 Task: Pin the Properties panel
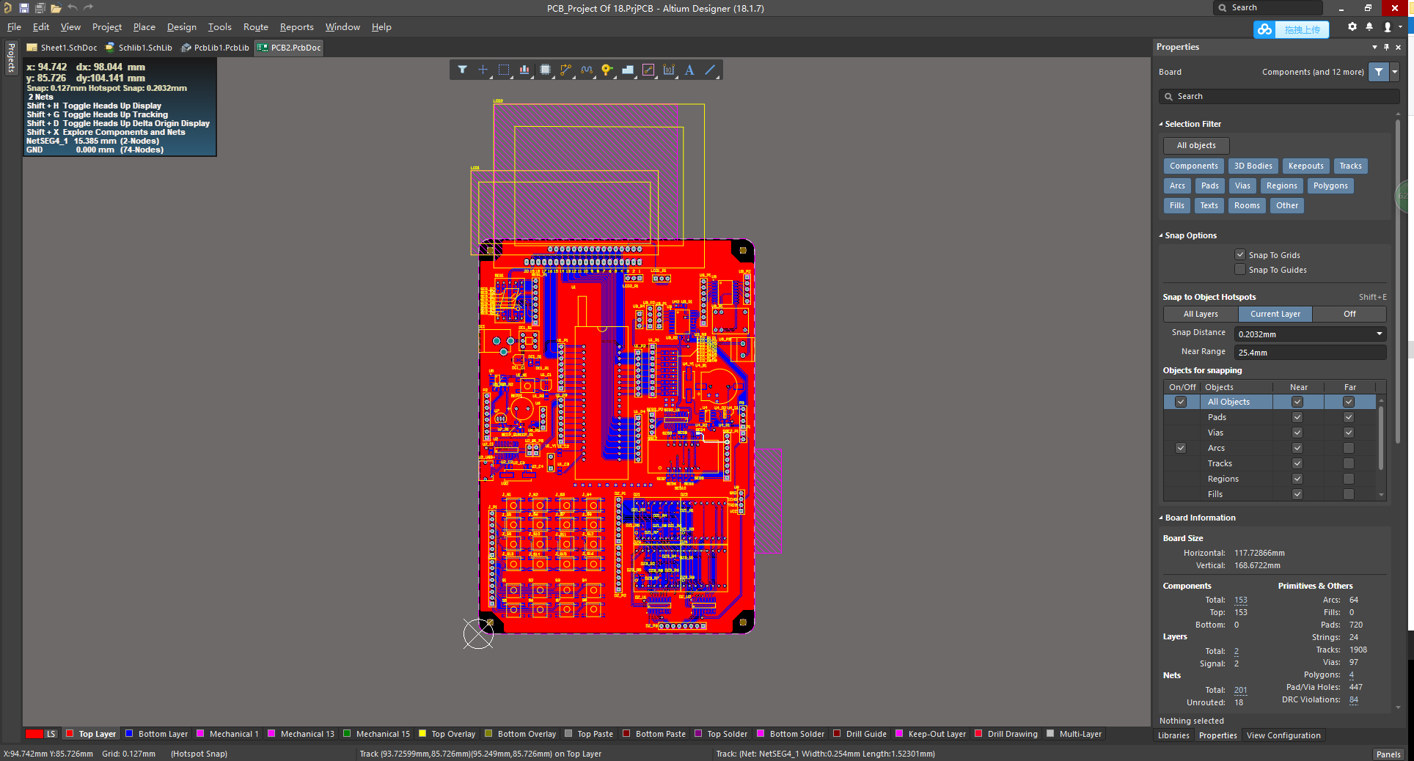1386,47
